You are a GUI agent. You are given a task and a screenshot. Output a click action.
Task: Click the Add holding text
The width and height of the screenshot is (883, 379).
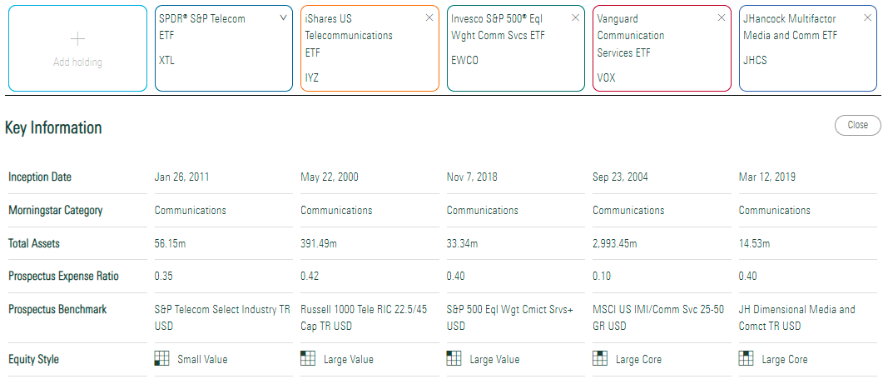point(77,62)
